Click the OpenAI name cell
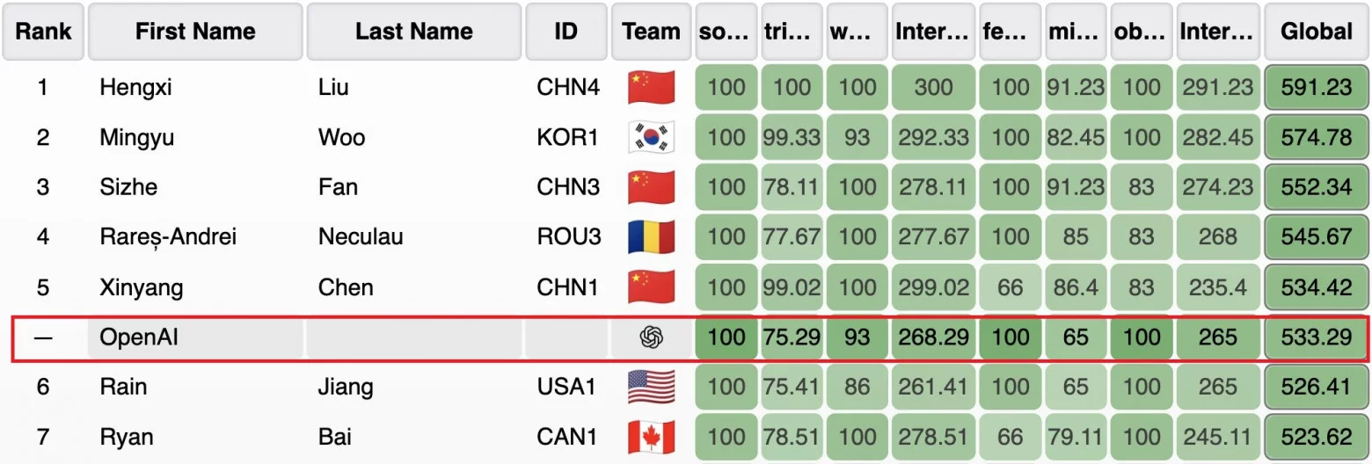Screen dimensions: 1372x464 pyautogui.click(x=195, y=337)
